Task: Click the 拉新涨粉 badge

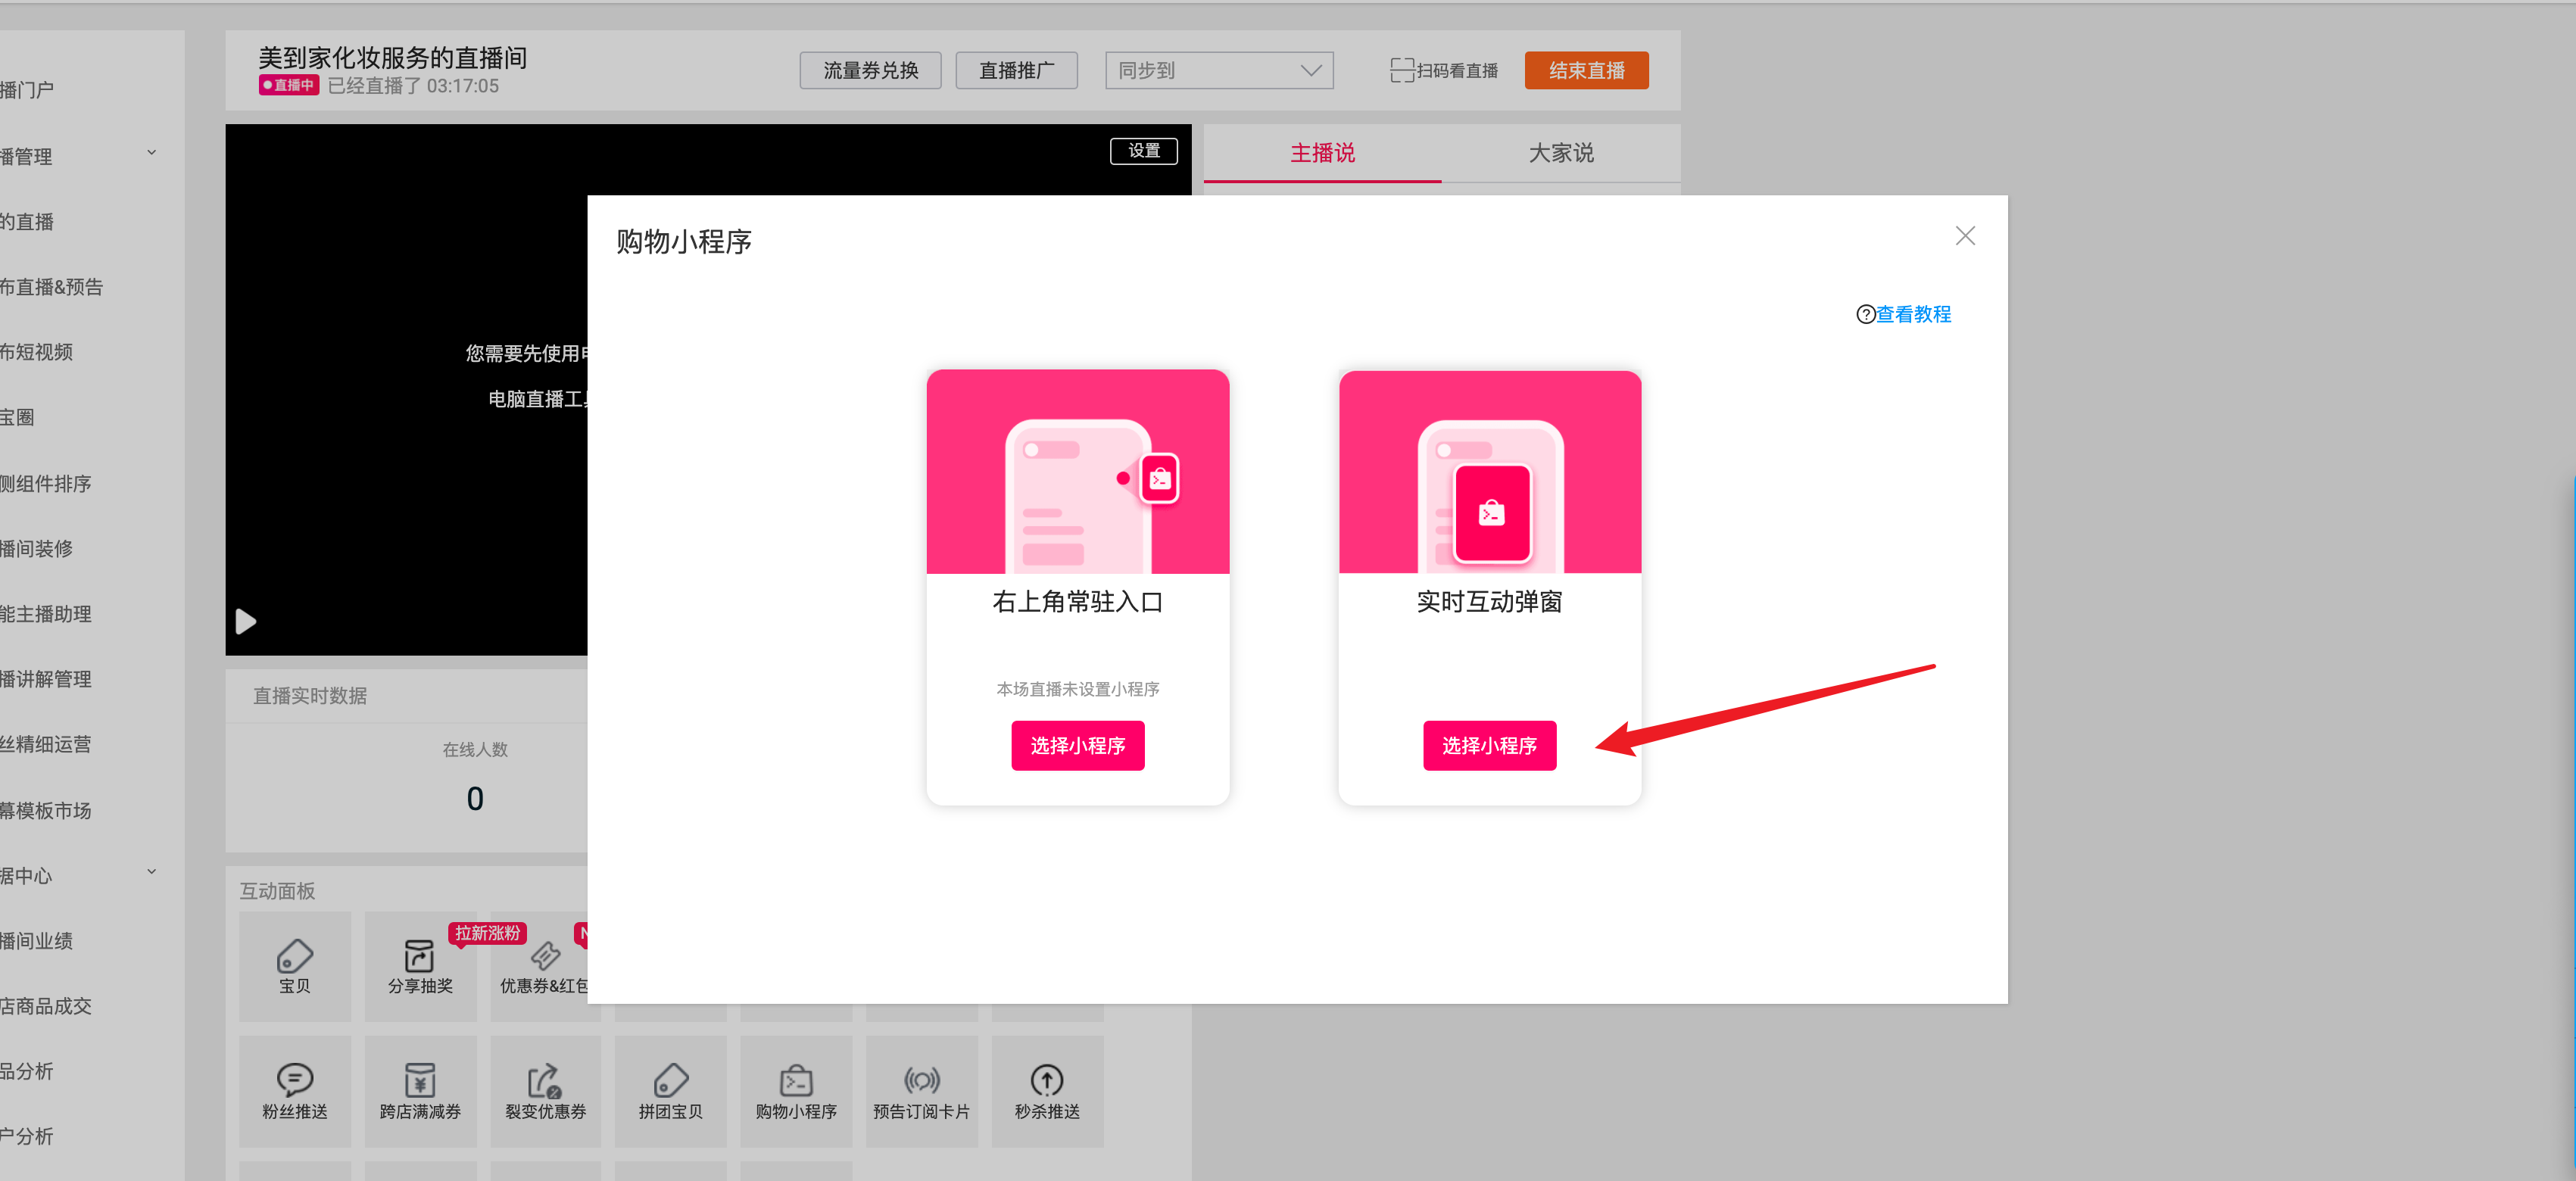Action: tap(487, 933)
